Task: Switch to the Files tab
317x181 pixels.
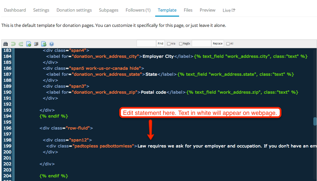Action: click(x=188, y=10)
